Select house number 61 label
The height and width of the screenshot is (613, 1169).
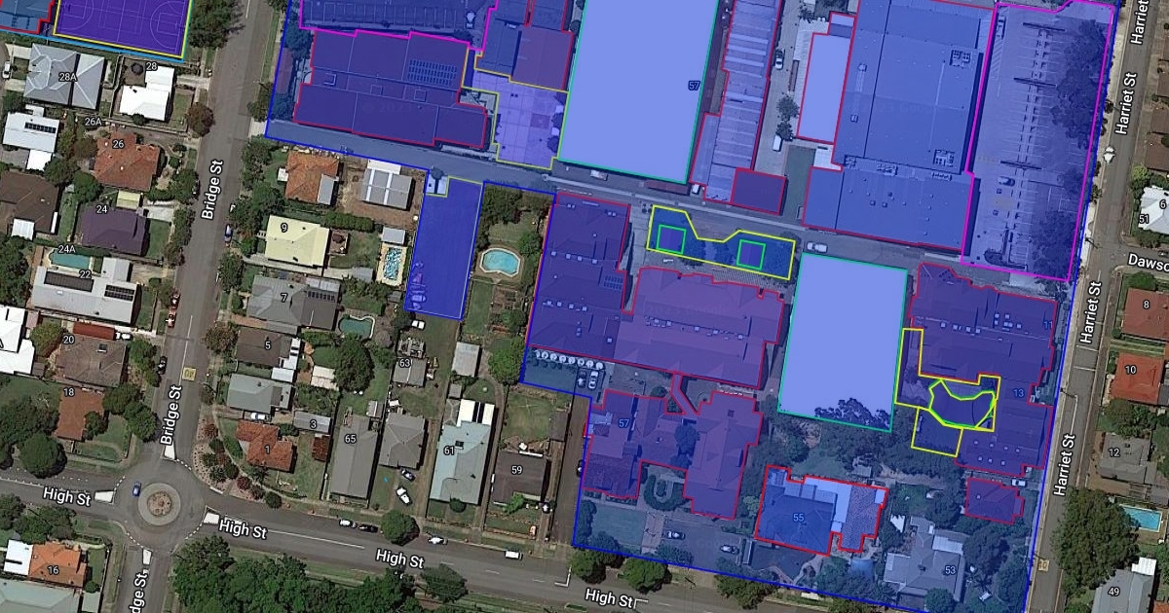coord(450,451)
